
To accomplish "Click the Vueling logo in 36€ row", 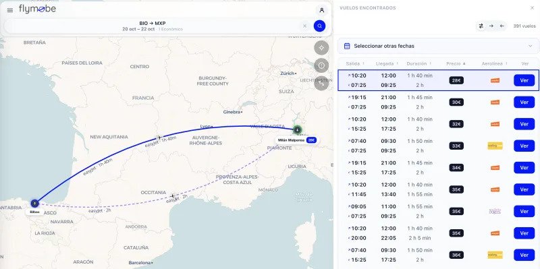I will coord(495,255).
